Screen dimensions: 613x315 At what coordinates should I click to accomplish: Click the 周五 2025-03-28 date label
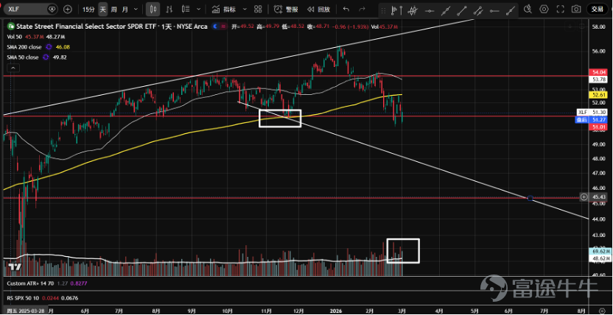coord(24,311)
